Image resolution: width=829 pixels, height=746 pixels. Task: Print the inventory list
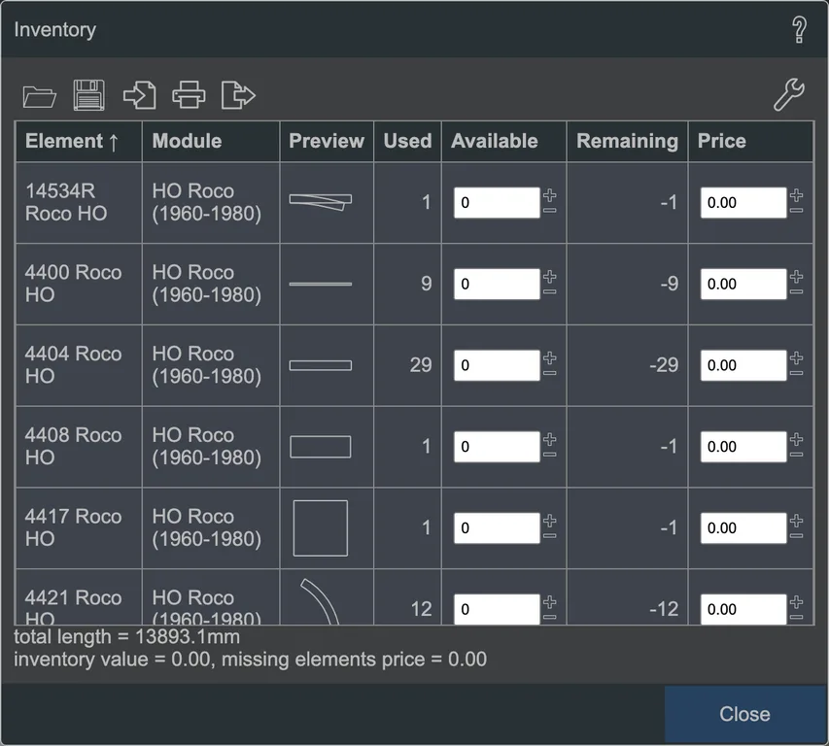[189, 95]
